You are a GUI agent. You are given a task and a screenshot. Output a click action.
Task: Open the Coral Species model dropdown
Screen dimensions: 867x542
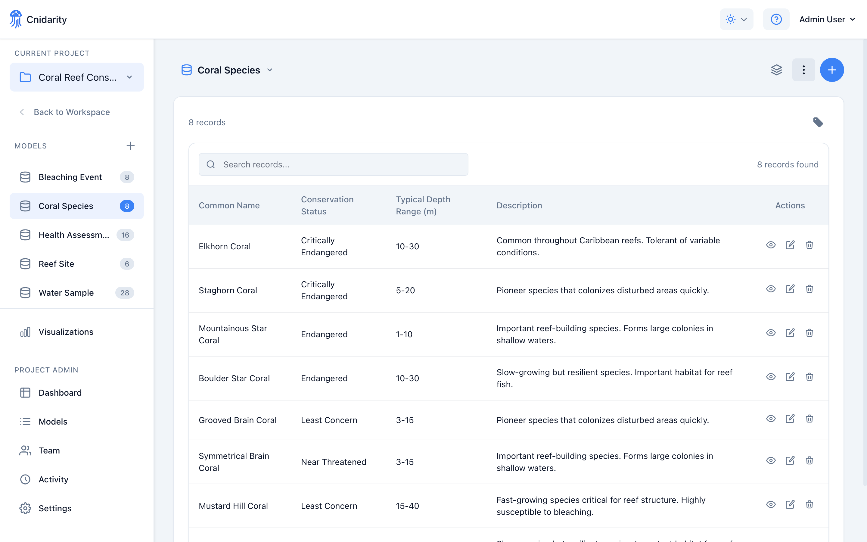[x=270, y=70]
